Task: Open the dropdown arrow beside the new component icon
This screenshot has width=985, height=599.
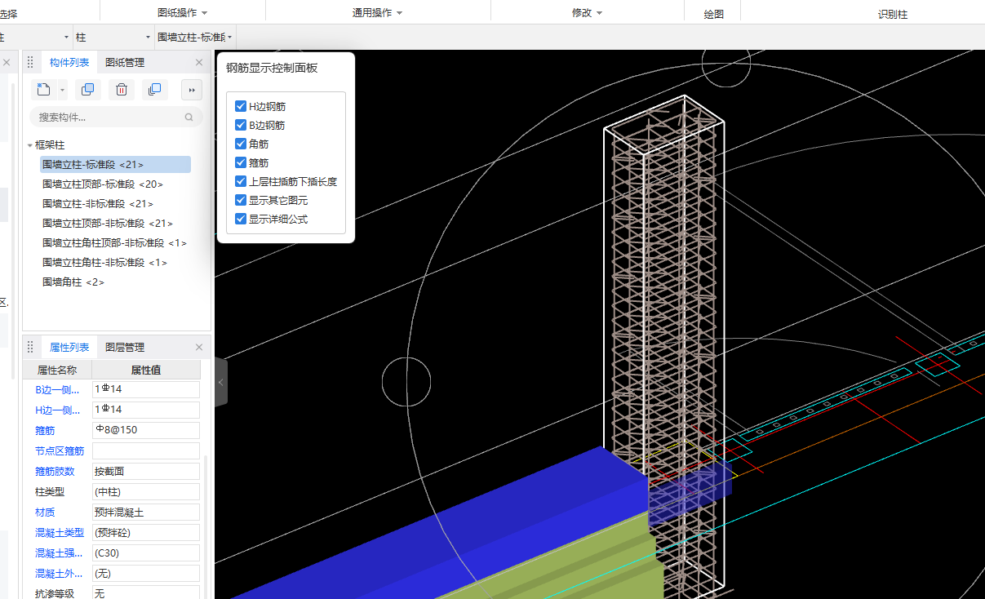Action: pos(62,90)
